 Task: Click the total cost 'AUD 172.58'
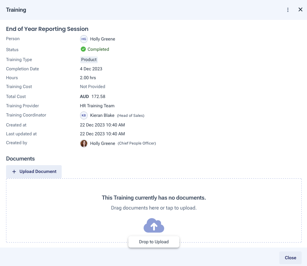click(x=93, y=97)
